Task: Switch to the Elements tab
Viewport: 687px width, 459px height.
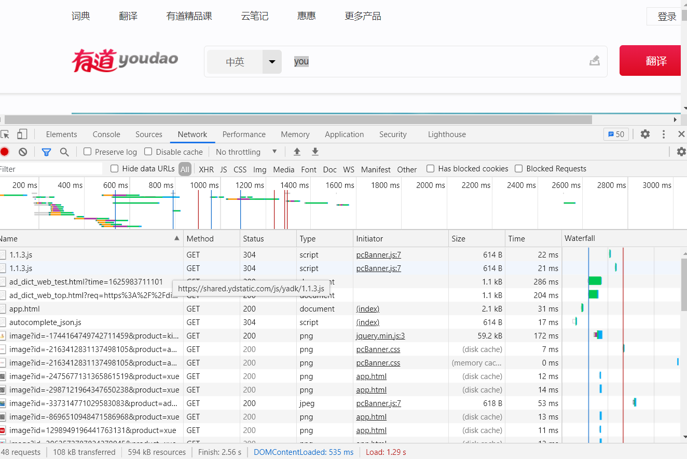Action: coord(61,134)
